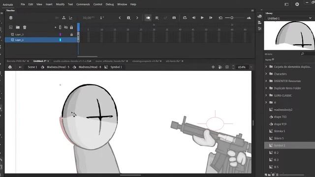Expand the Carpeta de elementos duplica... folder

[x=266, y=67]
